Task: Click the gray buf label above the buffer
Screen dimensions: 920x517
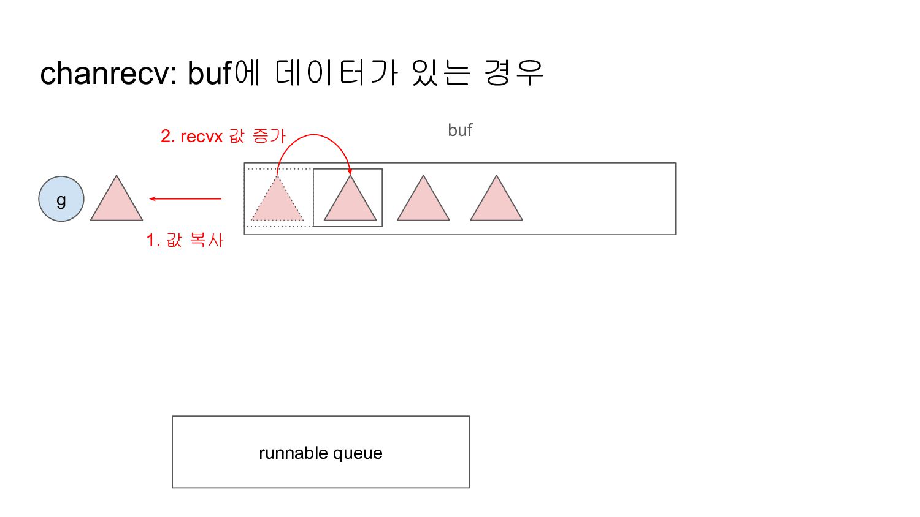Action: (x=460, y=130)
